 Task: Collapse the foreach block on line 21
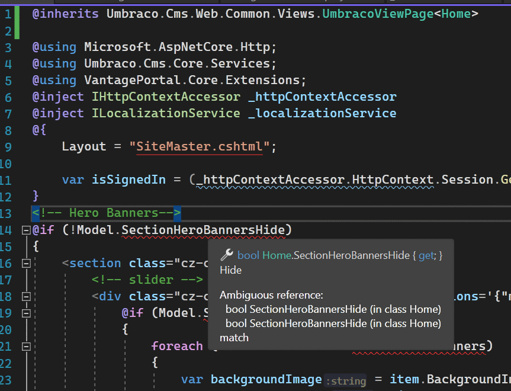coord(26,347)
